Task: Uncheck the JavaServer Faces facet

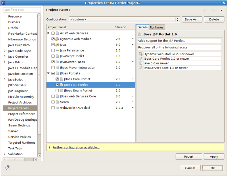Action: click(53, 62)
